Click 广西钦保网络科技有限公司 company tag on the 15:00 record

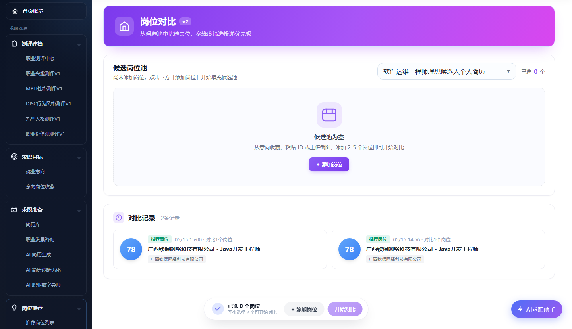177,259
